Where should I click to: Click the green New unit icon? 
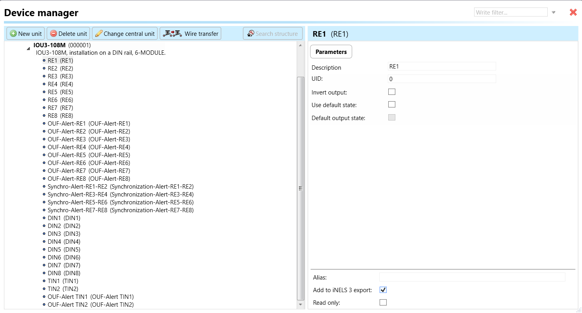pos(13,34)
